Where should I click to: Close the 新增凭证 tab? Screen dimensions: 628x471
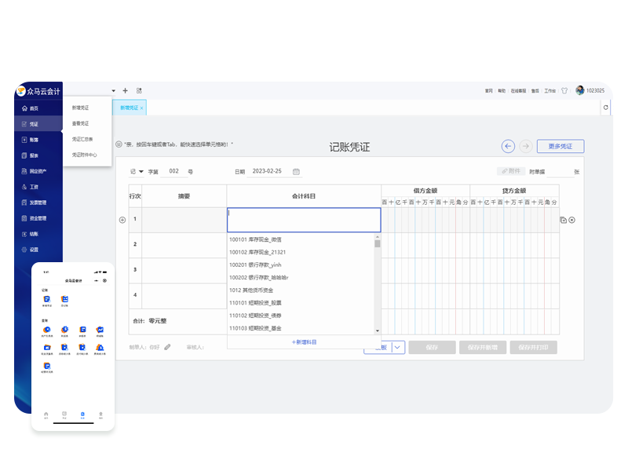tap(142, 108)
